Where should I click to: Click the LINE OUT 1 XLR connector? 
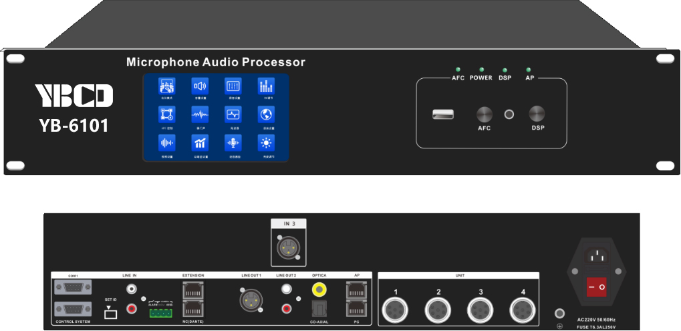251,300
